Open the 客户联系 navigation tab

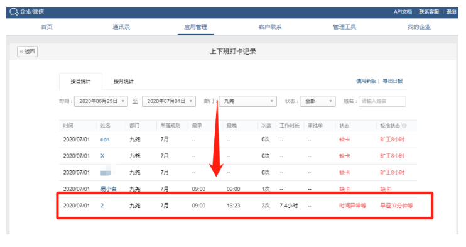coord(270,27)
